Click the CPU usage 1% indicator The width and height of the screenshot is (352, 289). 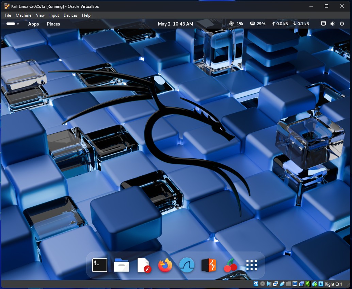tap(236, 23)
